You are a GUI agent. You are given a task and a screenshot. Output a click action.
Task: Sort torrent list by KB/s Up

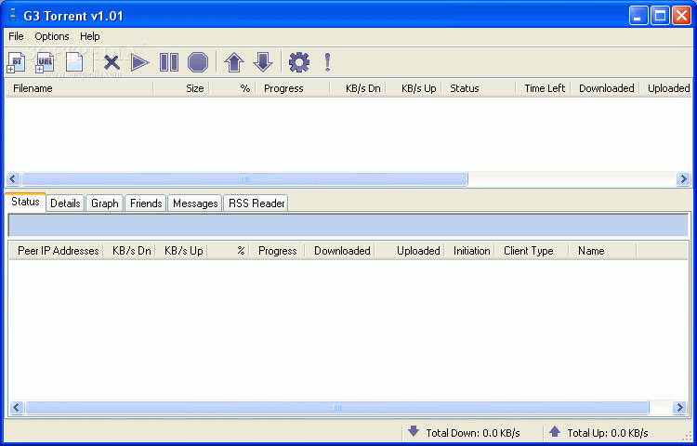[414, 88]
